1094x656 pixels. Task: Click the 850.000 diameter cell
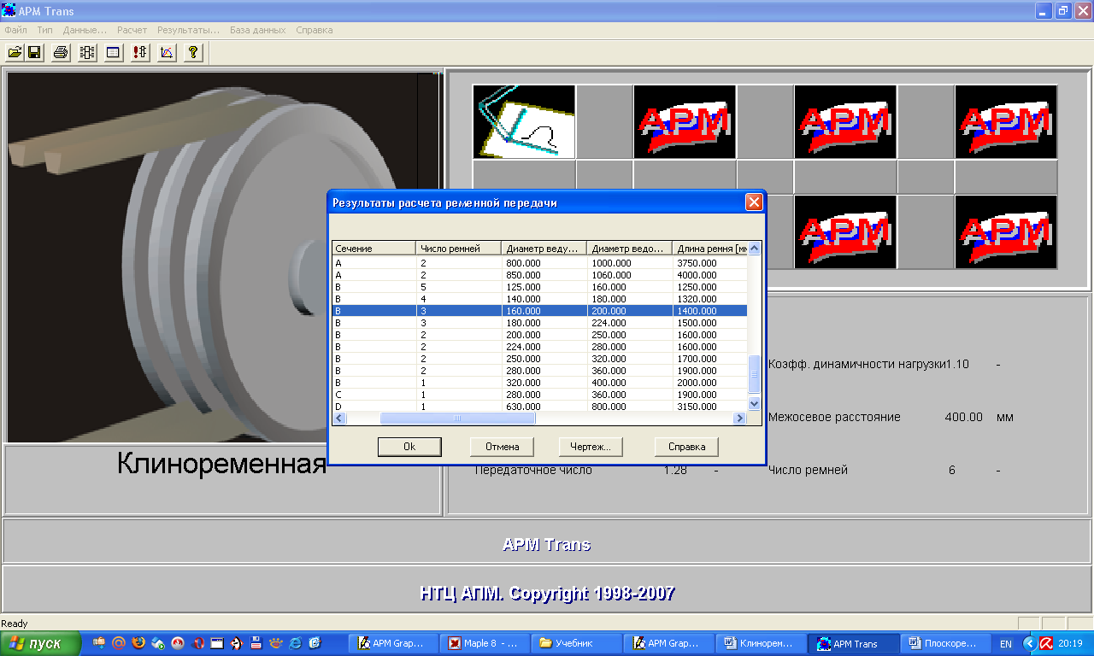[x=545, y=275]
